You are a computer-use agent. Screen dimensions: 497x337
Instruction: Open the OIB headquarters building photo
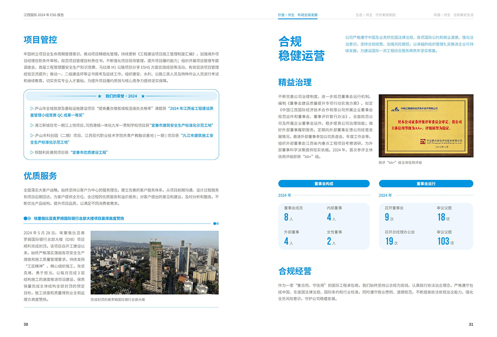[x=154, y=262]
